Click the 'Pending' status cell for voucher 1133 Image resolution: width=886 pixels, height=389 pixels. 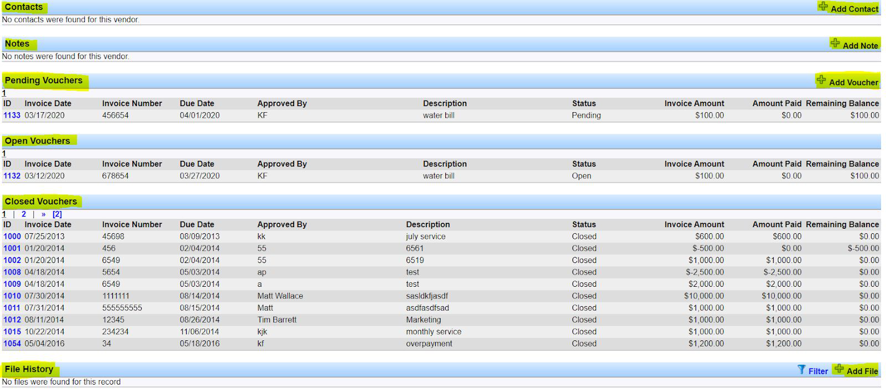pyautogui.click(x=586, y=115)
